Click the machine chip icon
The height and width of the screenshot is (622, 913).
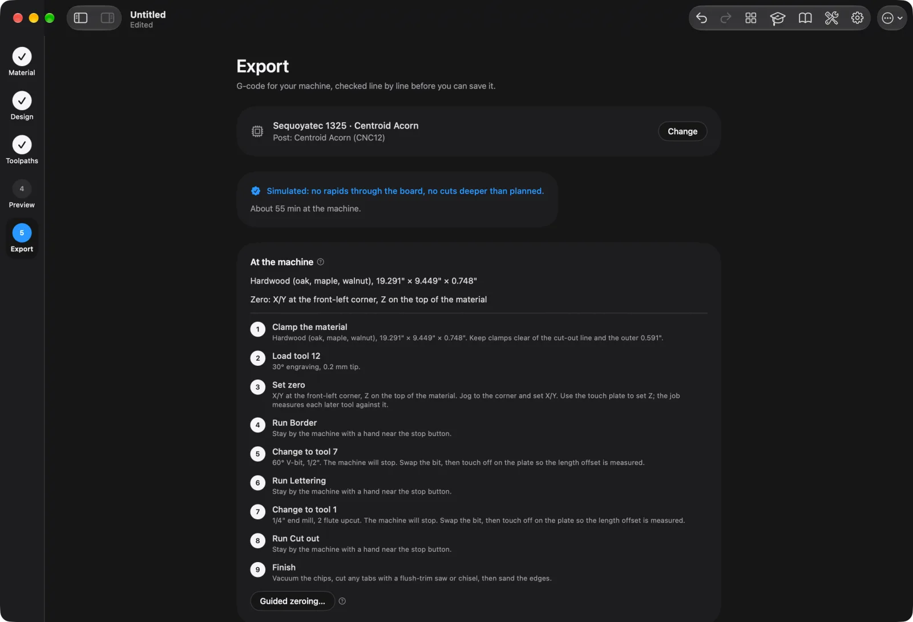tap(257, 131)
